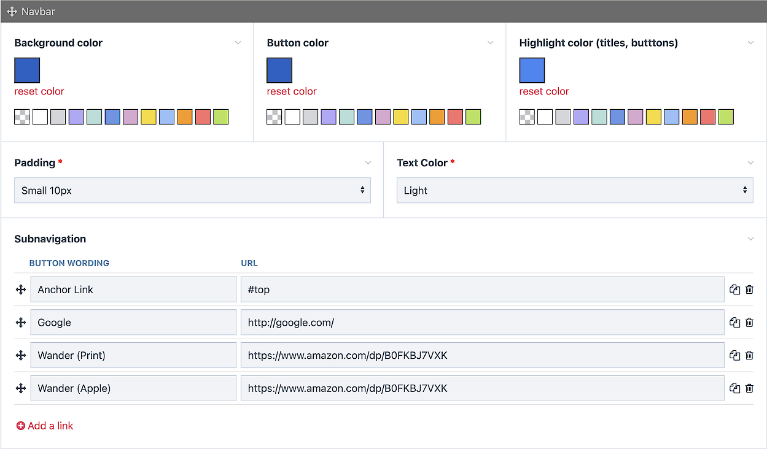Image resolution: width=767 pixels, height=449 pixels.
Task: Collapse the Background color section chevron
Action: [x=238, y=43]
